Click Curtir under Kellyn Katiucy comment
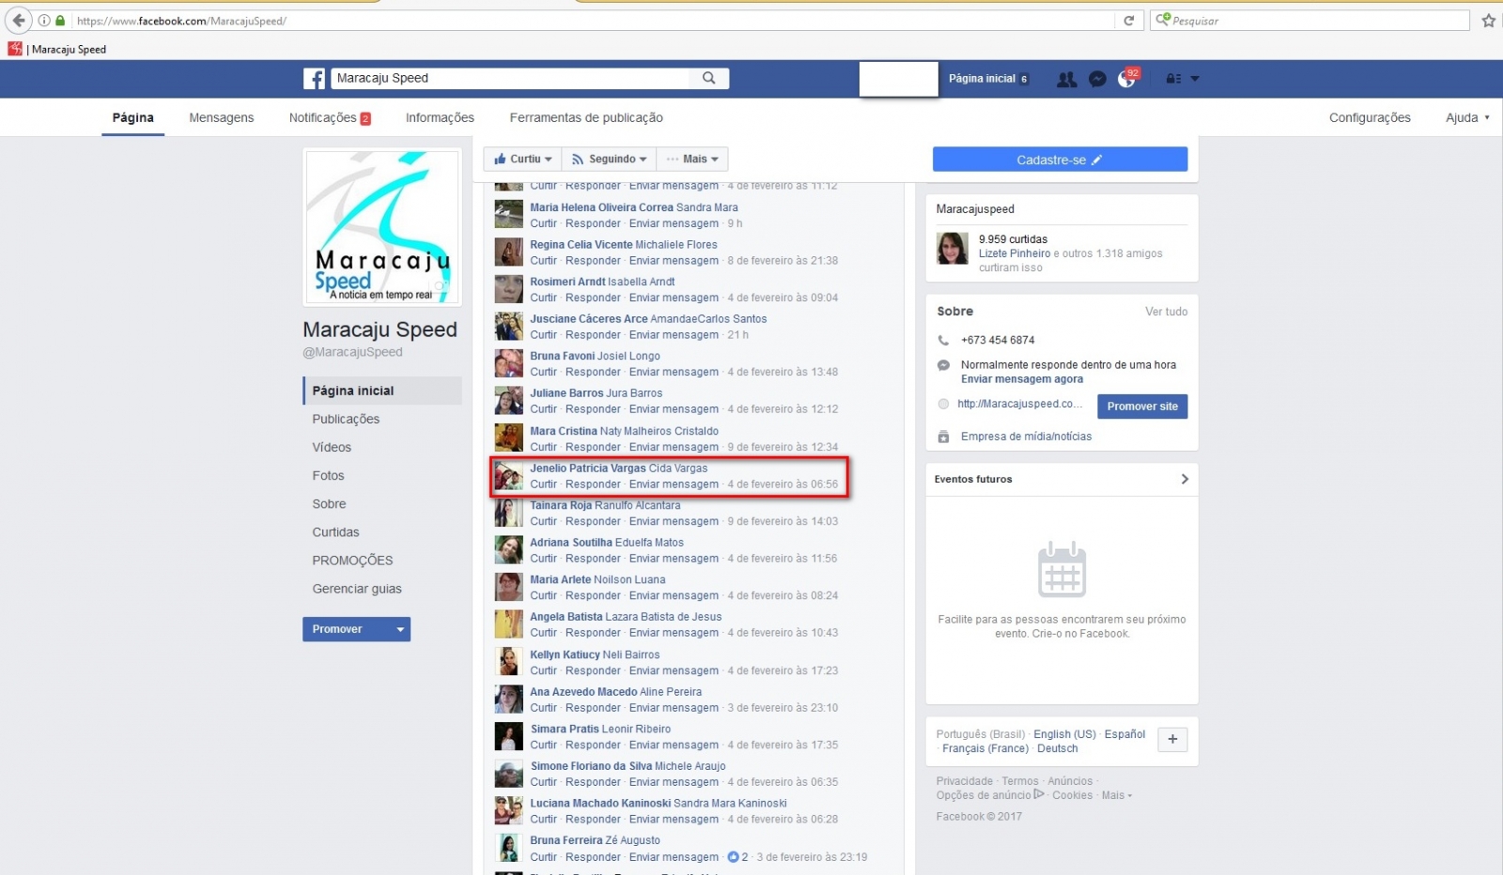Image resolution: width=1503 pixels, height=875 pixels. [x=543, y=670]
